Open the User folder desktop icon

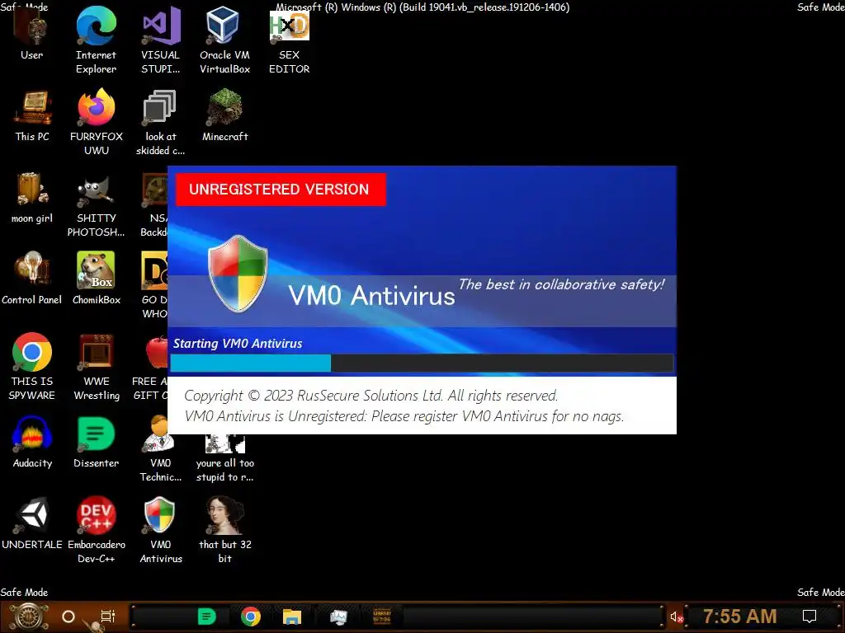32,35
